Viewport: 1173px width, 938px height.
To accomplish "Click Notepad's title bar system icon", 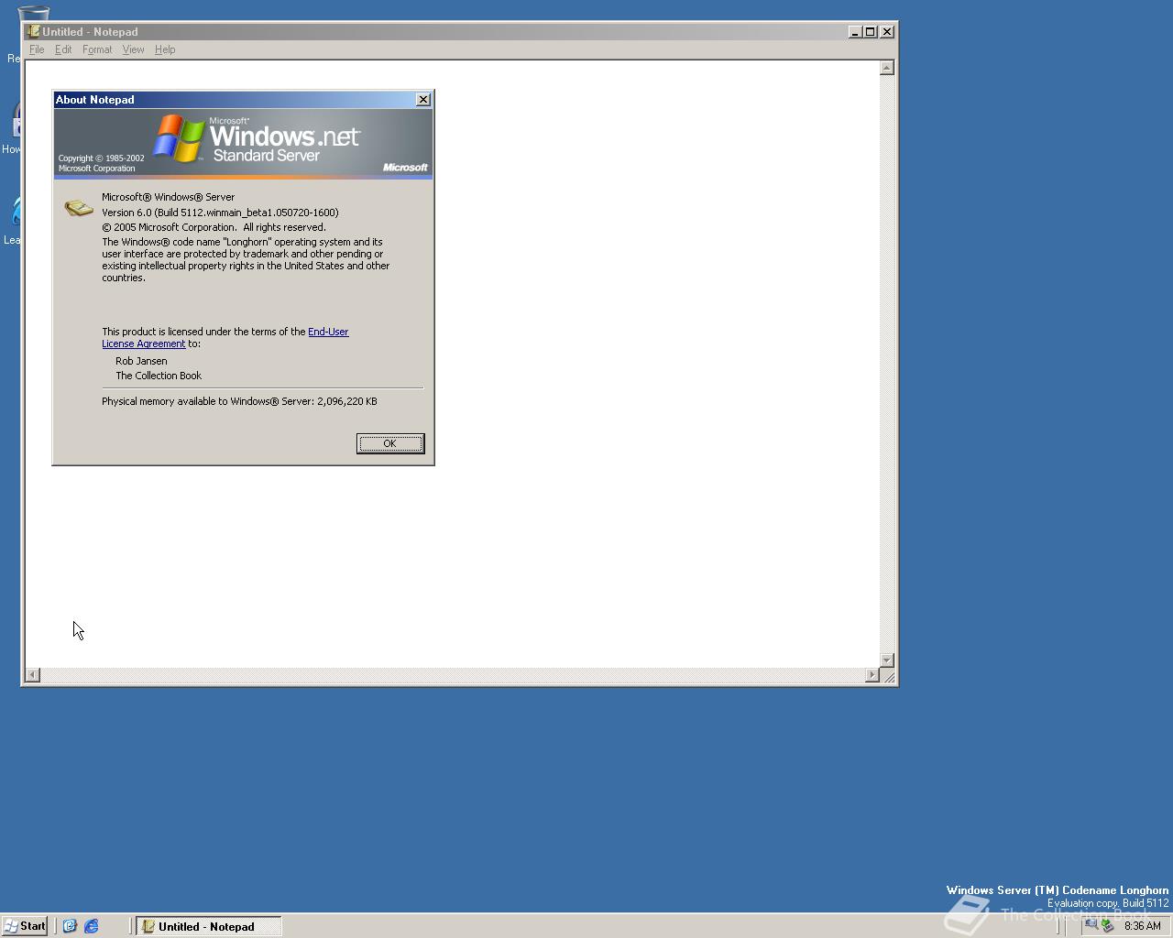I will tap(33, 31).
